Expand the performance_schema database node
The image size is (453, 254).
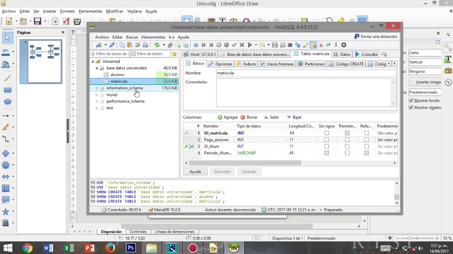coord(97,101)
